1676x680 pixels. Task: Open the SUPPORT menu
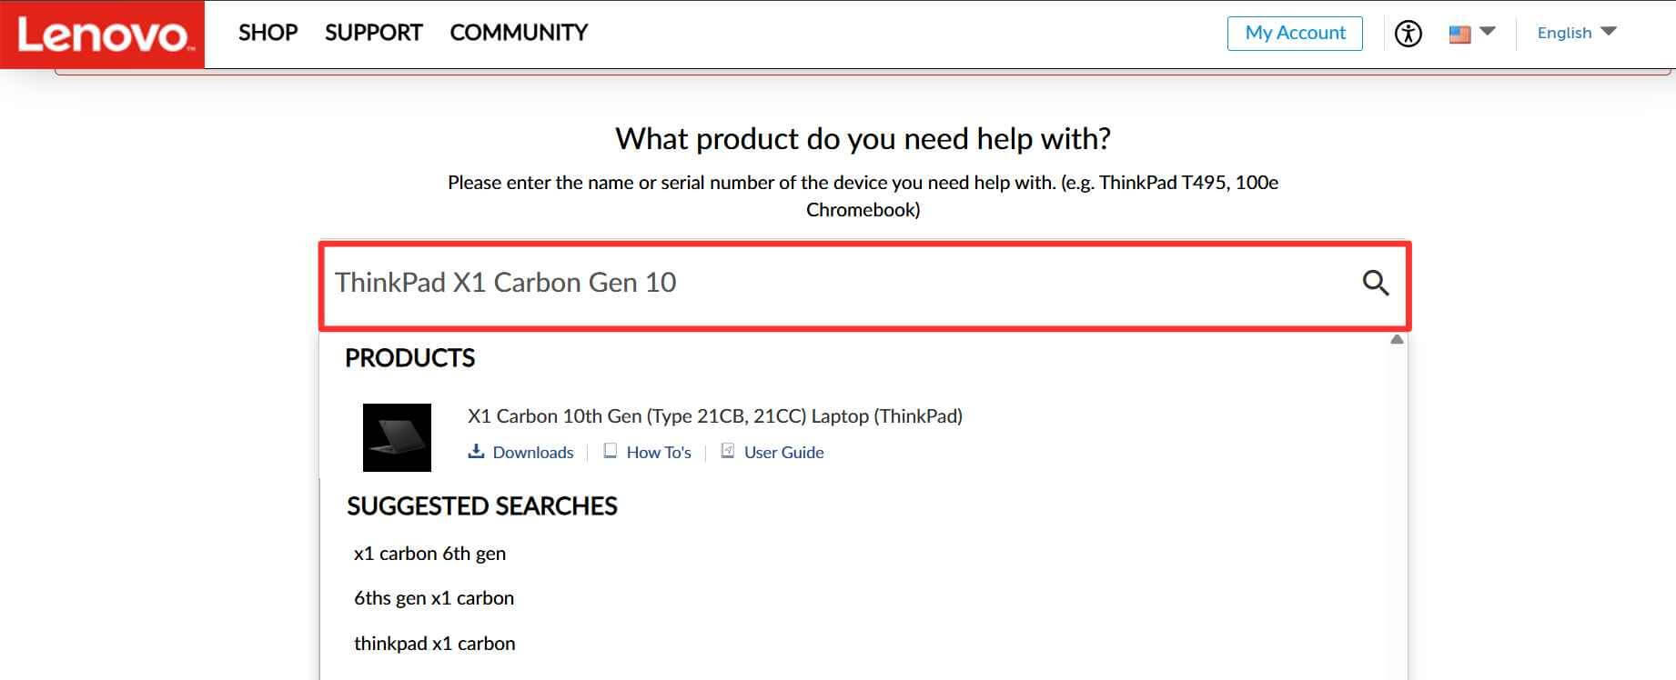click(x=373, y=33)
